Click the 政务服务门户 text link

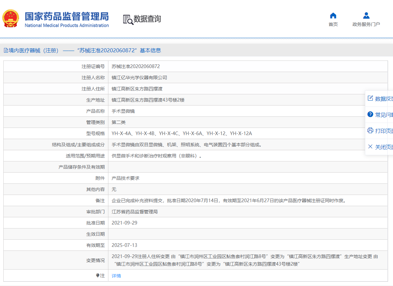point(366,24)
